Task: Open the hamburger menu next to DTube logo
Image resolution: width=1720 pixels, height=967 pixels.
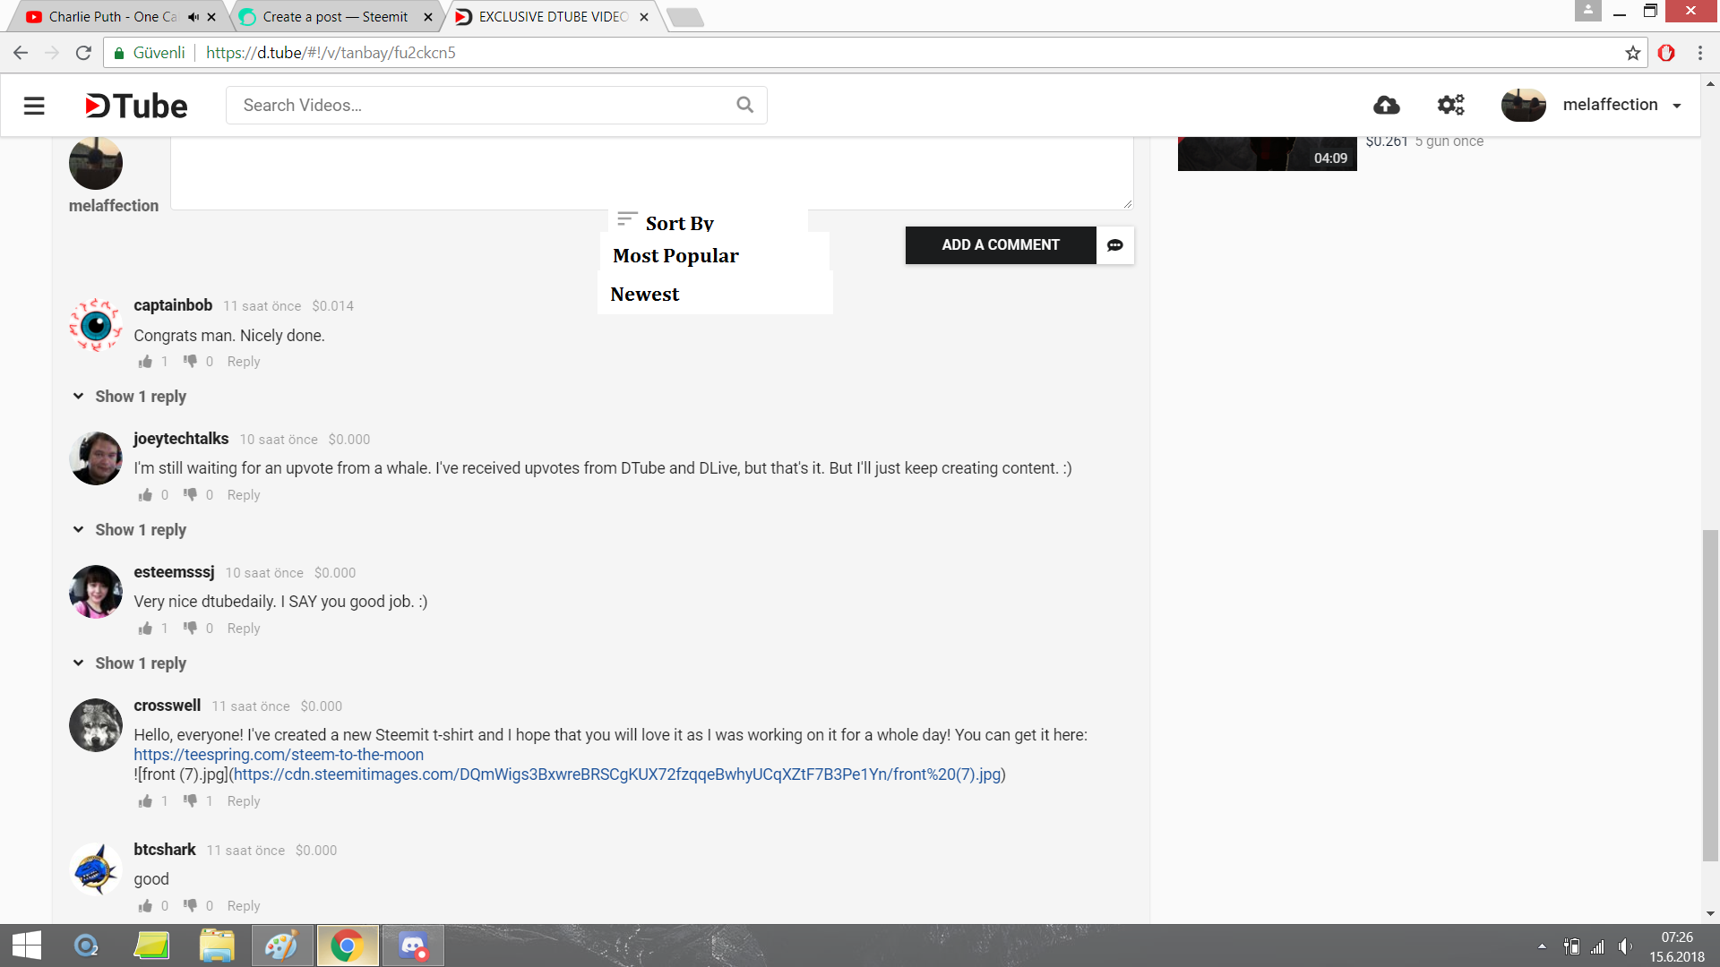Action: coord(34,106)
